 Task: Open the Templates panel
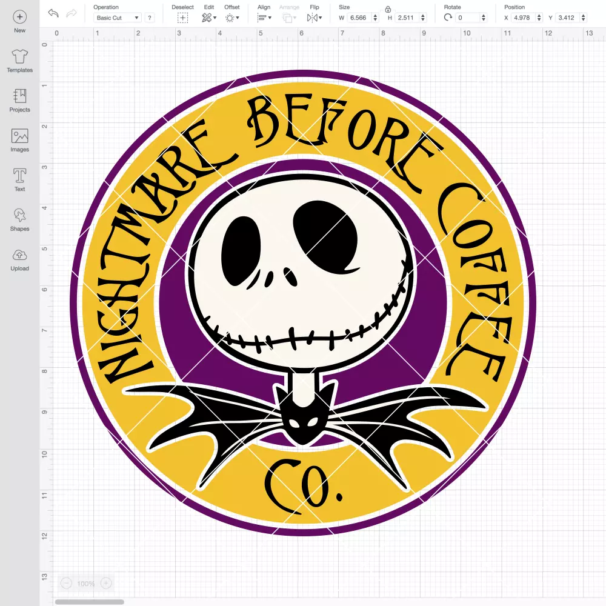(20, 61)
